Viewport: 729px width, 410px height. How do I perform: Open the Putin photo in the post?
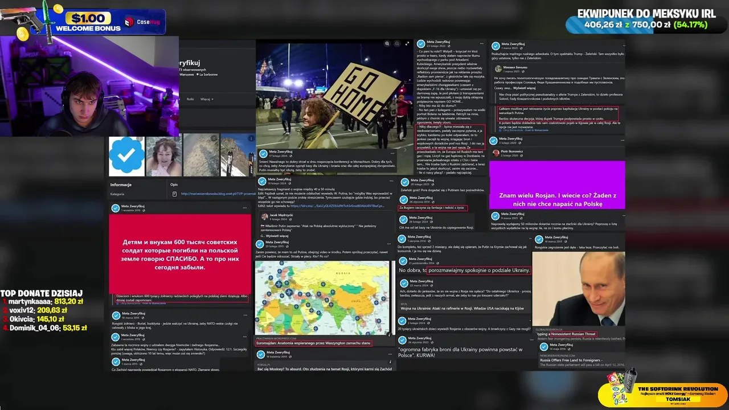coord(579,289)
